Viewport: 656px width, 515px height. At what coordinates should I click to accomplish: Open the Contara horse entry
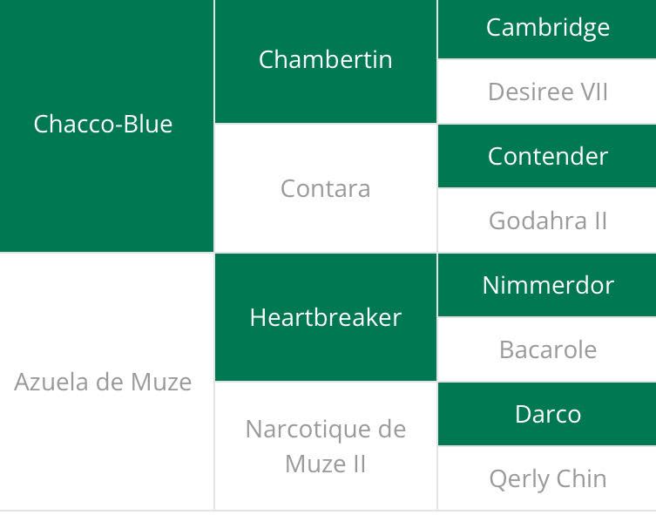tap(325, 188)
